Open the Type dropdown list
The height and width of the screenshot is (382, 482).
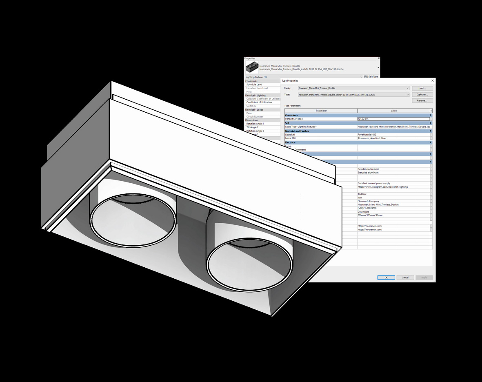coord(407,95)
